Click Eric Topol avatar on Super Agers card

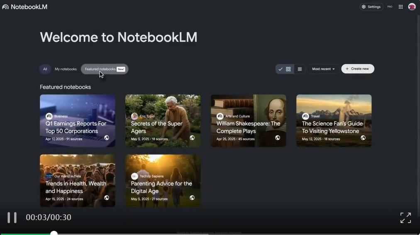134,116
